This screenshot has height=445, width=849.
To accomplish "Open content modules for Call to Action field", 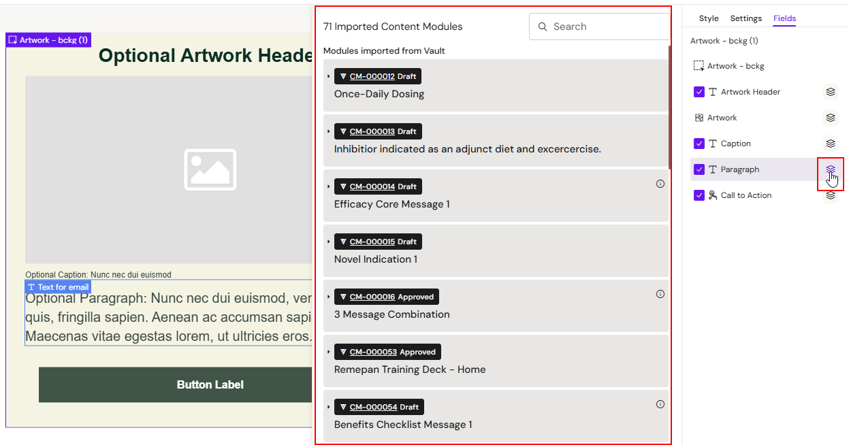I will (830, 195).
